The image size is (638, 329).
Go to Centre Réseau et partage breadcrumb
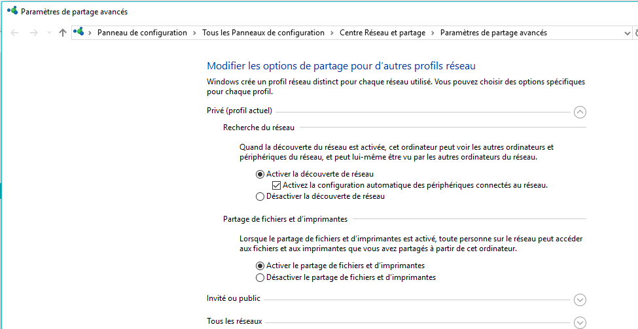(382, 33)
